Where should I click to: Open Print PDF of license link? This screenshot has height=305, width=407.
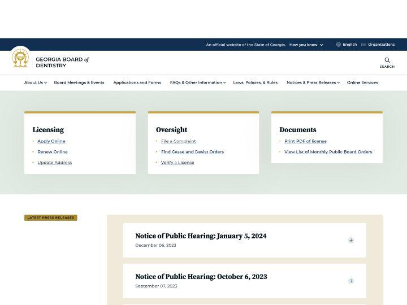click(x=305, y=141)
